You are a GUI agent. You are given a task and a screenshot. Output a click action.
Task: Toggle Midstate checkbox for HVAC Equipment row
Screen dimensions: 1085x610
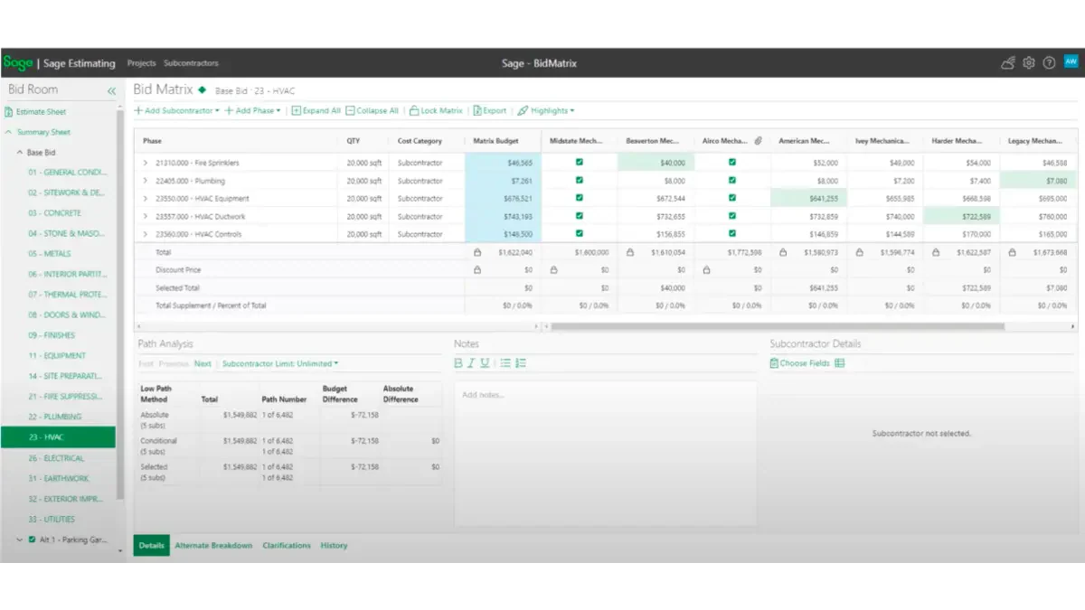[580, 198]
